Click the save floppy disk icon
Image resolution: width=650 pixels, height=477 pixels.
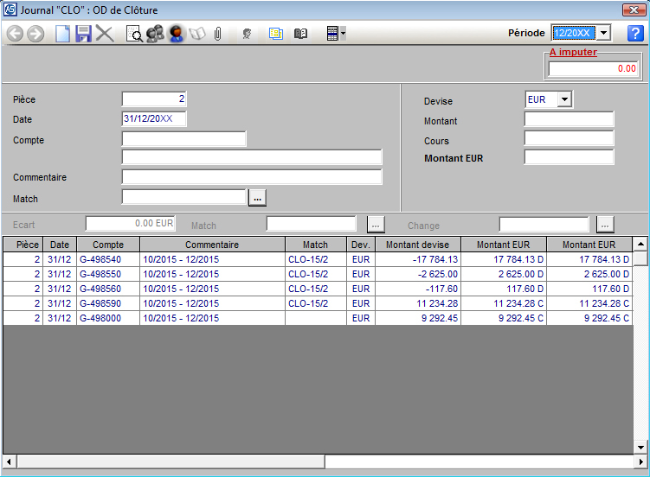(x=83, y=34)
